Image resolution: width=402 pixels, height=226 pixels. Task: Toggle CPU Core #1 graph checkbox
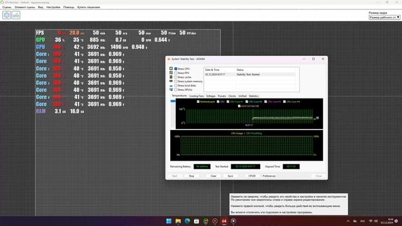point(227,102)
